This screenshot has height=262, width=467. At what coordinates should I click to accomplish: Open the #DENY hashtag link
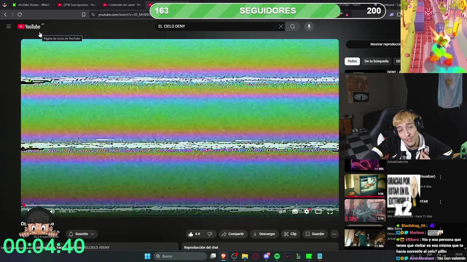104,247
